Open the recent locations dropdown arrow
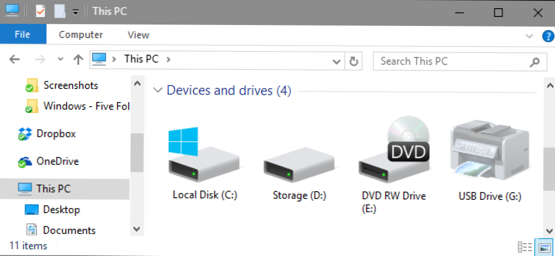Screen dimensions: 555x256 (60, 59)
